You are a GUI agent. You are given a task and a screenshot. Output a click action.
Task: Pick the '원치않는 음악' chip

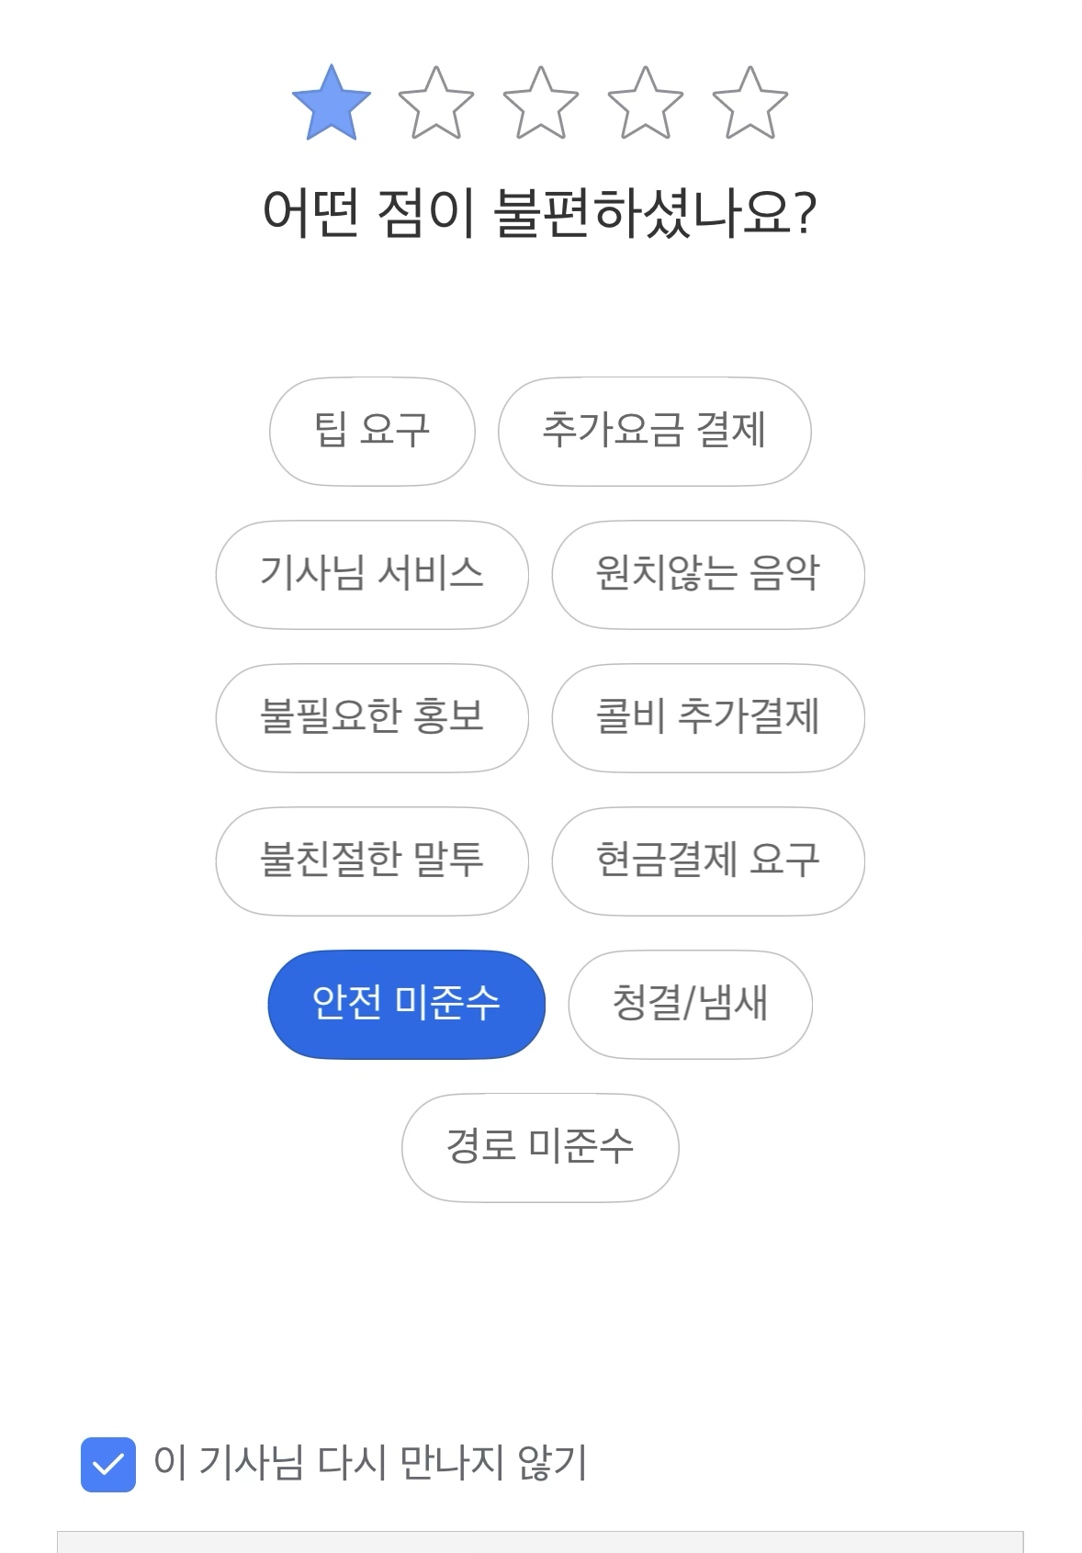click(707, 574)
